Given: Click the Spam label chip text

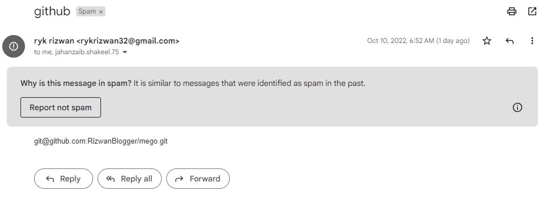Looking at the screenshot, I should (x=87, y=11).
